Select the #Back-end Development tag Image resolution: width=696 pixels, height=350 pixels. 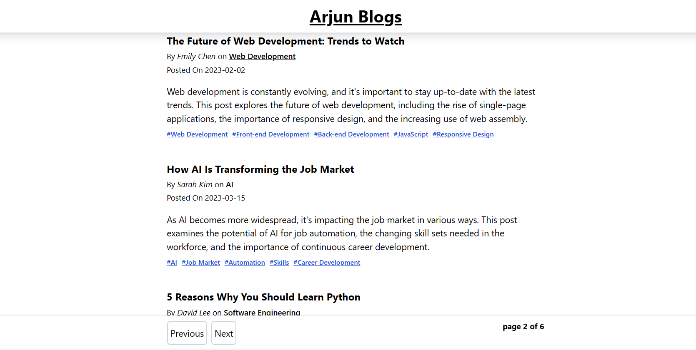(351, 134)
